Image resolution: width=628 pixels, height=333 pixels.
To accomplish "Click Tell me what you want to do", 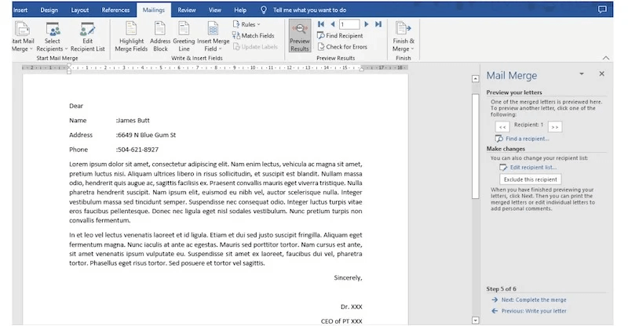I will click(309, 10).
